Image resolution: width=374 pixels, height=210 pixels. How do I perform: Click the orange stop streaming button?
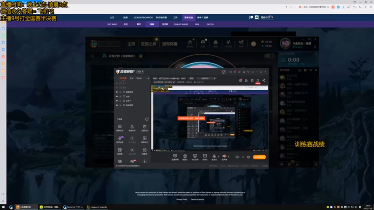(259, 157)
